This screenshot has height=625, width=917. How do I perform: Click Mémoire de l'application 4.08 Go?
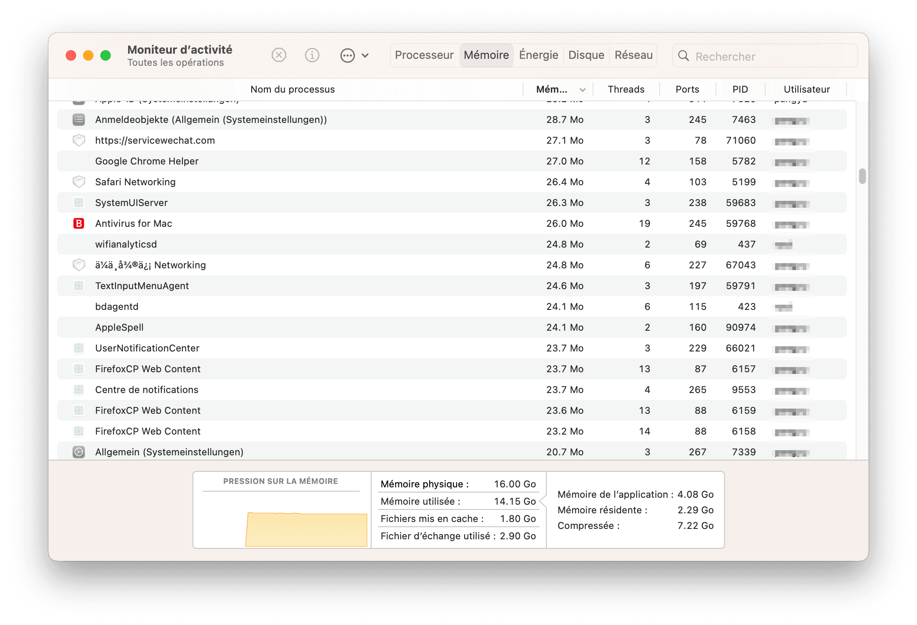tap(696, 494)
